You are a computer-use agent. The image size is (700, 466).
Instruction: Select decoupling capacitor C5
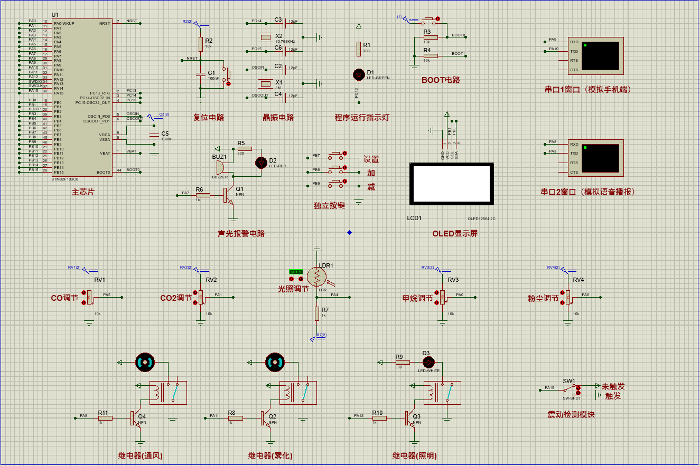(154, 135)
